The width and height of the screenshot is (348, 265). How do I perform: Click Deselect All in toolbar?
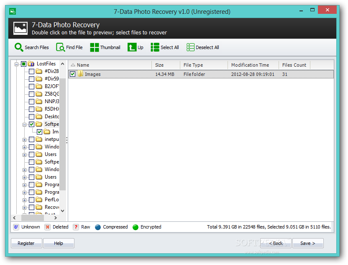click(202, 47)
